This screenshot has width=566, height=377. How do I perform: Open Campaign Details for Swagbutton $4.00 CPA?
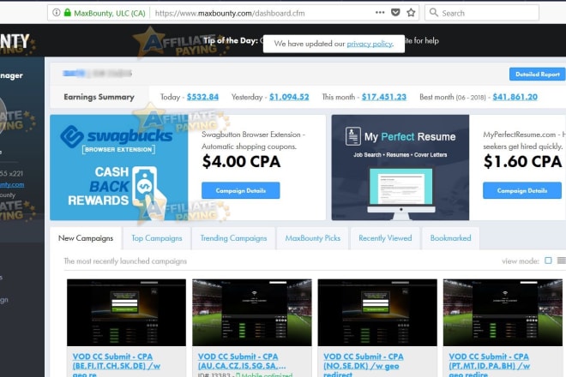[240, 190]
